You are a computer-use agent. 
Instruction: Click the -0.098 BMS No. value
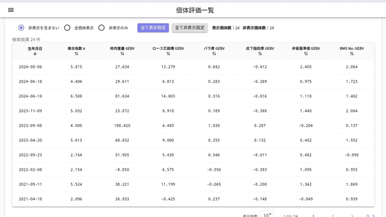point(351,155)
